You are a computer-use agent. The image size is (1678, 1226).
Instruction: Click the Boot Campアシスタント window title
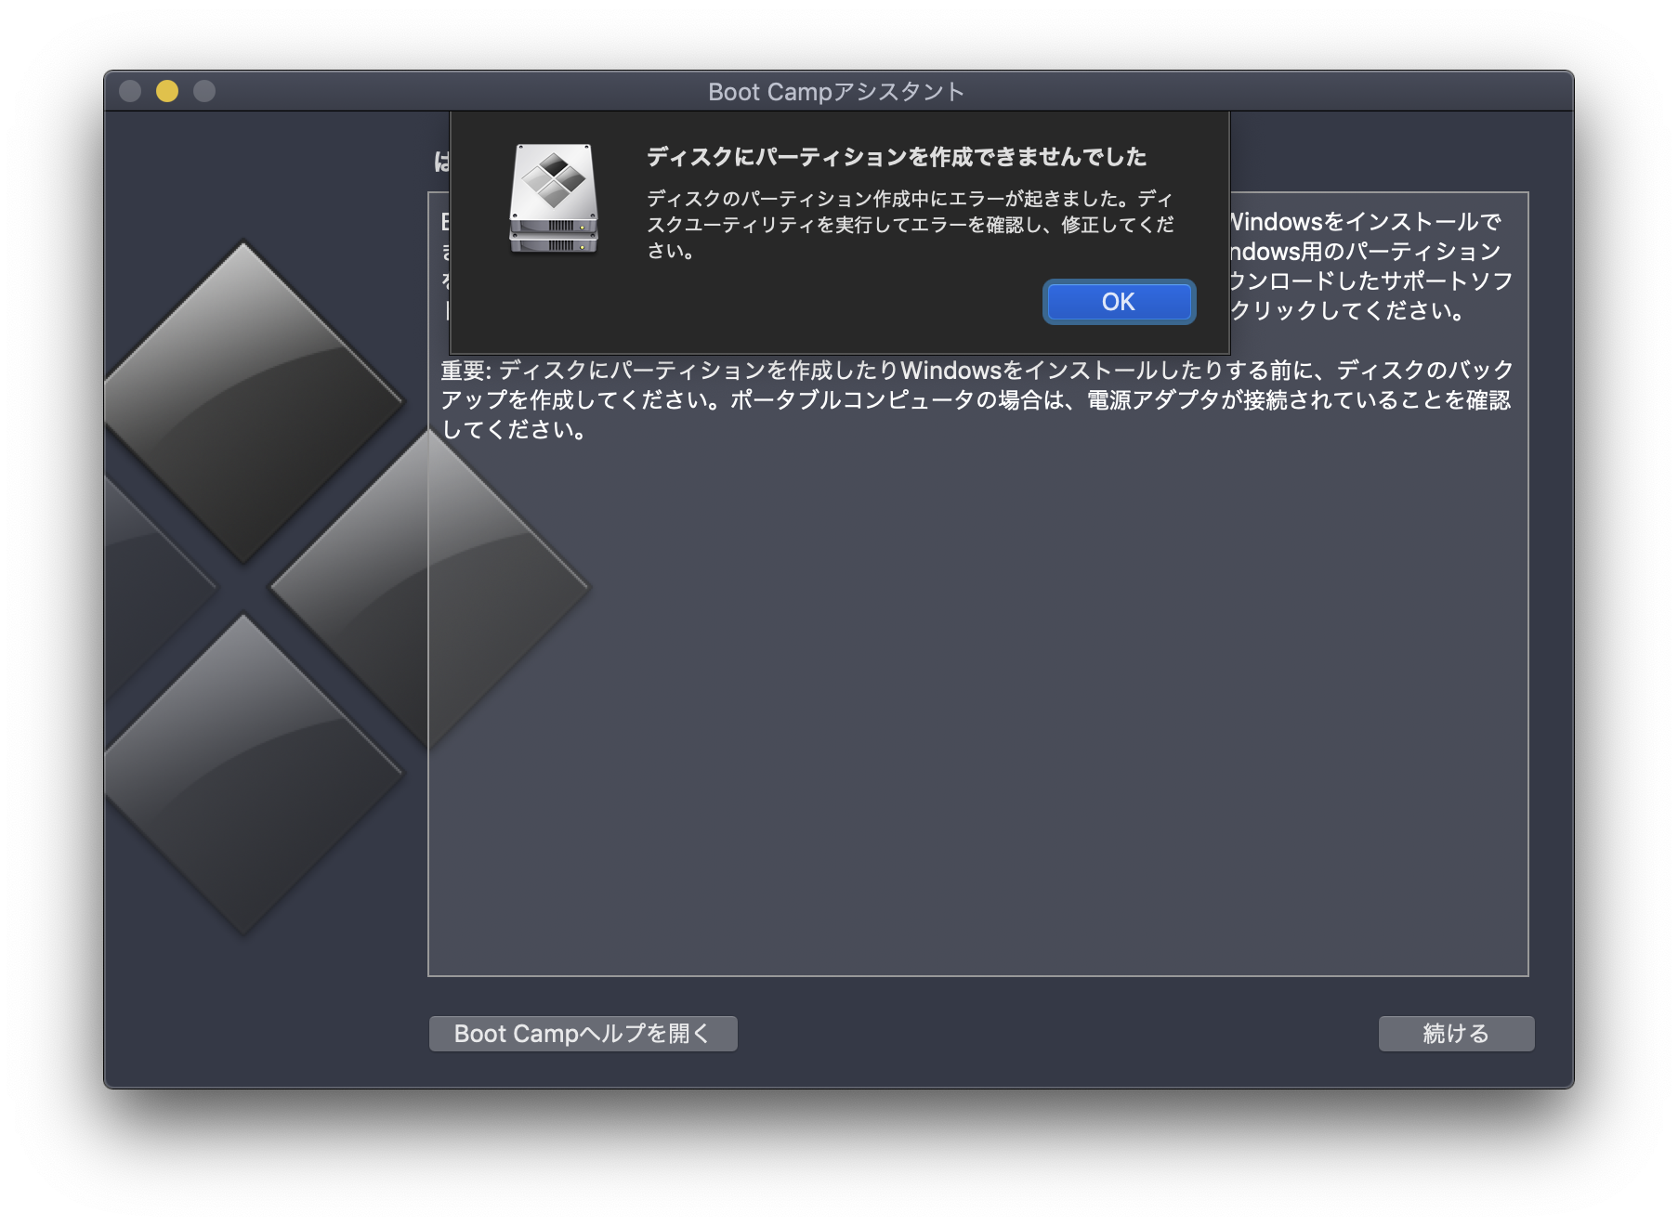click(x=836, y=92)
